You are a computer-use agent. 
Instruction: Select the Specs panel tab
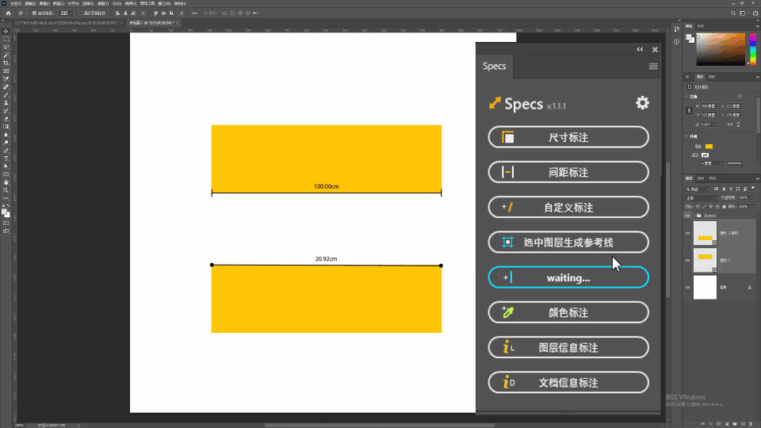494,66
